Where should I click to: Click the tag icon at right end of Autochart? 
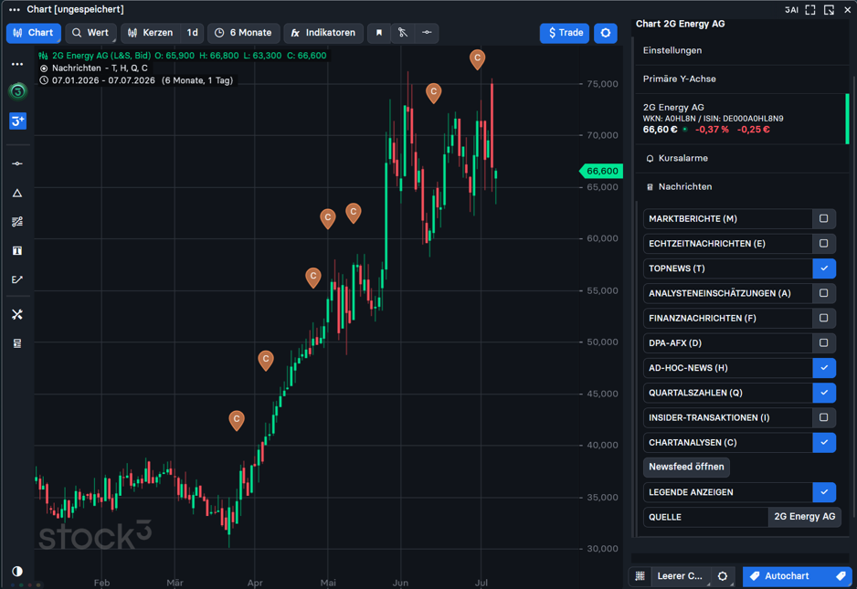[841, 576]
